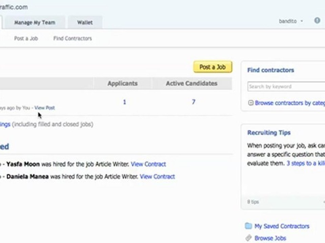Select the Post a Job submenu item
The width and height of the screenshot is (325, 243).
tap(26, 38)
